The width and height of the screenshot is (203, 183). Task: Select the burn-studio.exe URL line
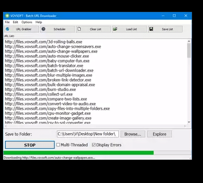point(40,90)
